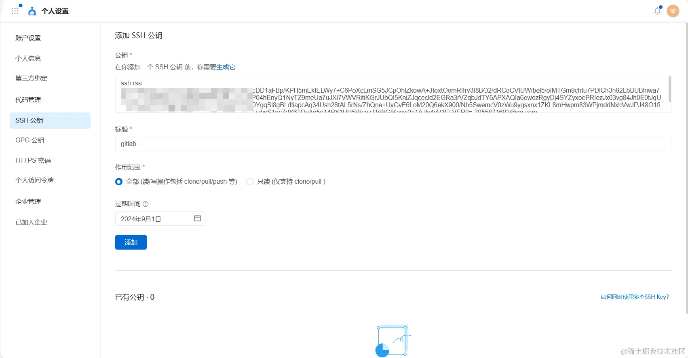Open the expiration date calendar icon
The width and height of the screenshot is (688, 358).
point(197,218)
